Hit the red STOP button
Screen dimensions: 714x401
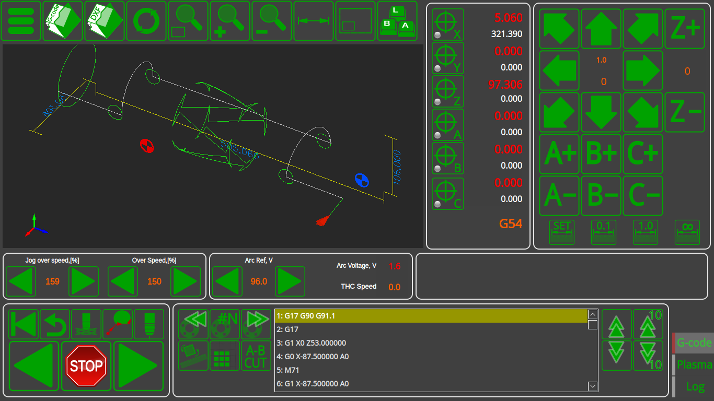click(x=86, y=366)
